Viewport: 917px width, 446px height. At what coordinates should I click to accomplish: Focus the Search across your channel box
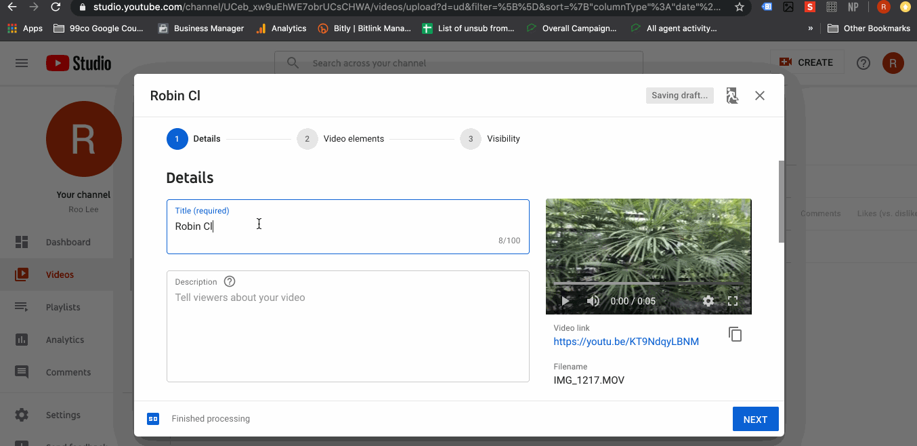(458, 63)
